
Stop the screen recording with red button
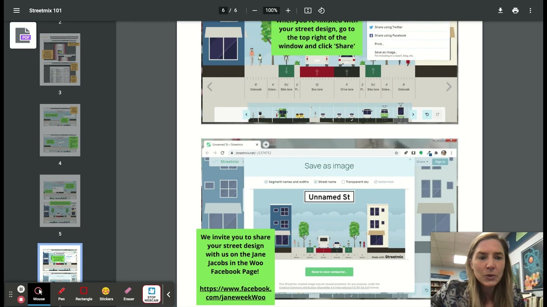click(x=21, y=299)
